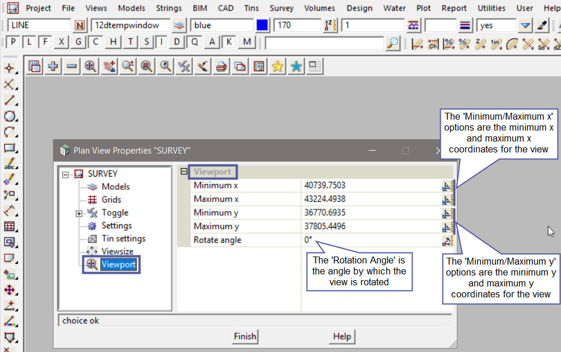Expand the Toggle tree node

(79, 213)
